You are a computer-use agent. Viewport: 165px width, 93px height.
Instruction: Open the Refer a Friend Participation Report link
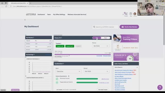click(x=123, y=78)
